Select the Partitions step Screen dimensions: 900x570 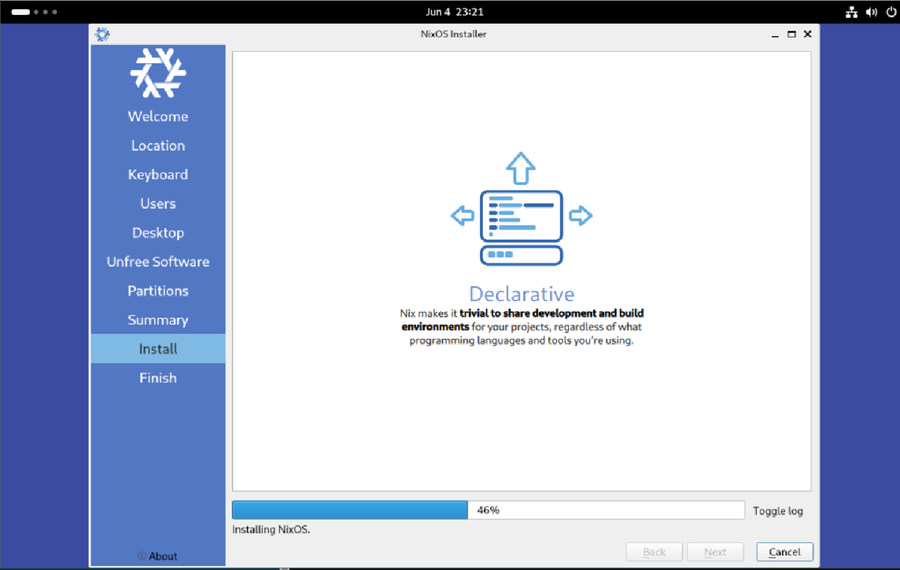(157, 290)
